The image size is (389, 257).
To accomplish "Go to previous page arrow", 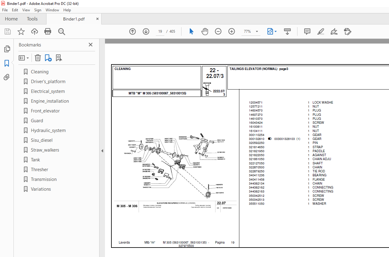I will pyautogui.click(x=133, y=31).
